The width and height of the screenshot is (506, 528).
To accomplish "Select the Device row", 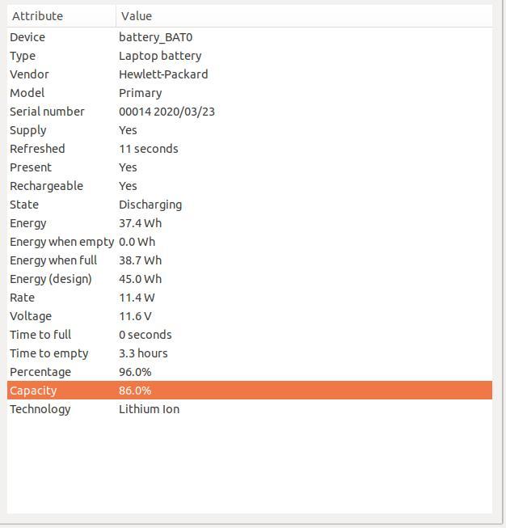I will [x=250, y=37].
